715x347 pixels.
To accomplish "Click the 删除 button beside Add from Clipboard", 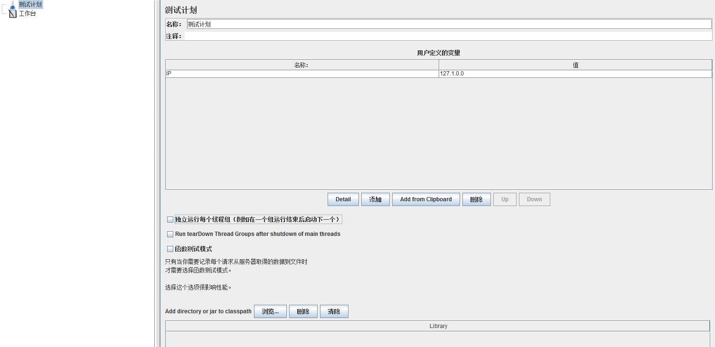I will click(x=477, y=199).
